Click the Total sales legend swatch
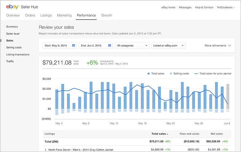This screenshot has height=152, width=241. (149, 74)
